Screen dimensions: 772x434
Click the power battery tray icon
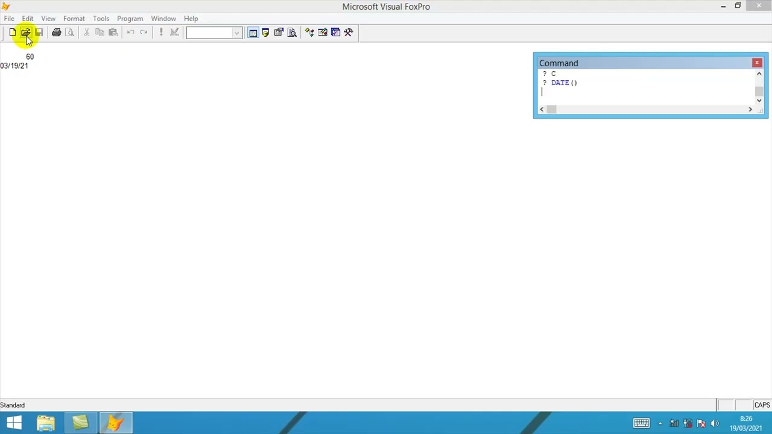(688, 423)
